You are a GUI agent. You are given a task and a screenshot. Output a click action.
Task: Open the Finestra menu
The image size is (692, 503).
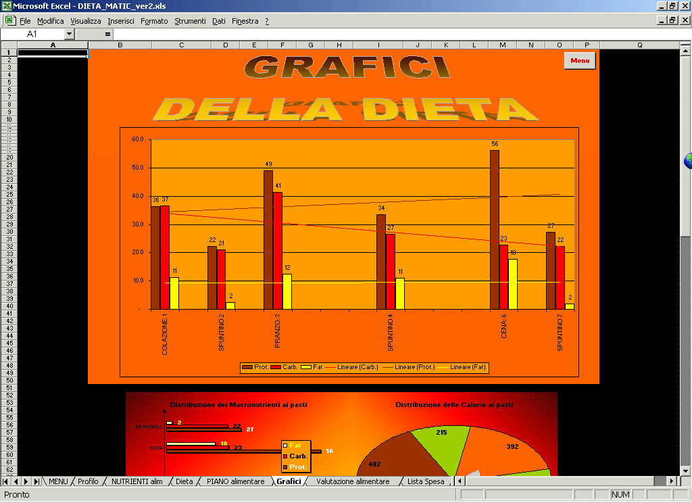point(245,21)
